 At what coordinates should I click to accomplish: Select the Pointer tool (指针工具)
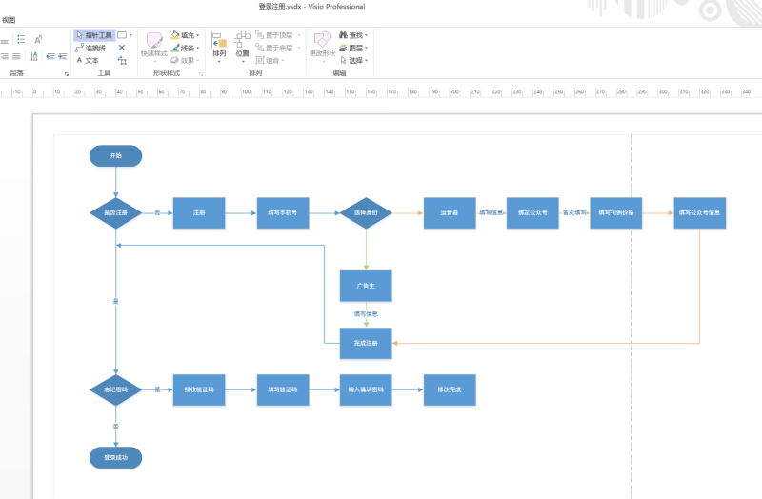point(94,35)
